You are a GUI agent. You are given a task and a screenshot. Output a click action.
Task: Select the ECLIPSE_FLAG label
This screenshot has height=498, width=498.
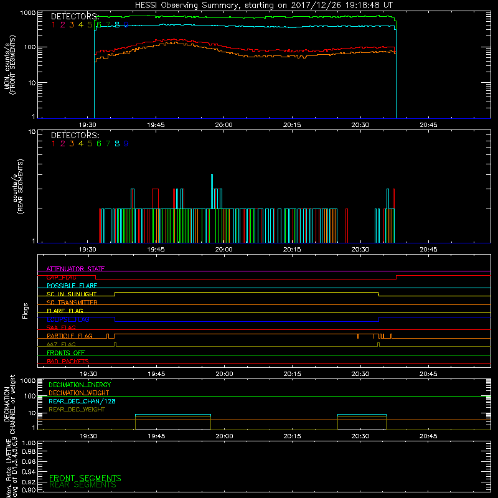tap(68, 319)
